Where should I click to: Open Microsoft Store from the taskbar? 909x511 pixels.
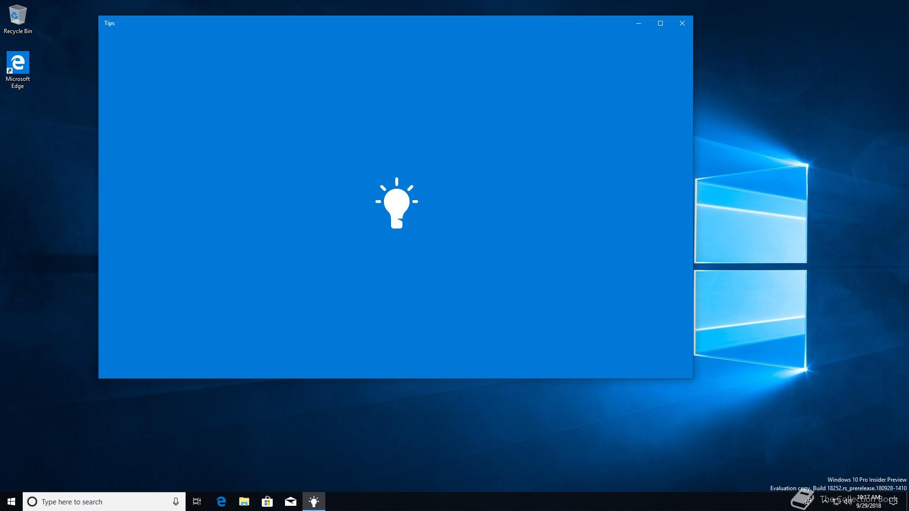267,502
